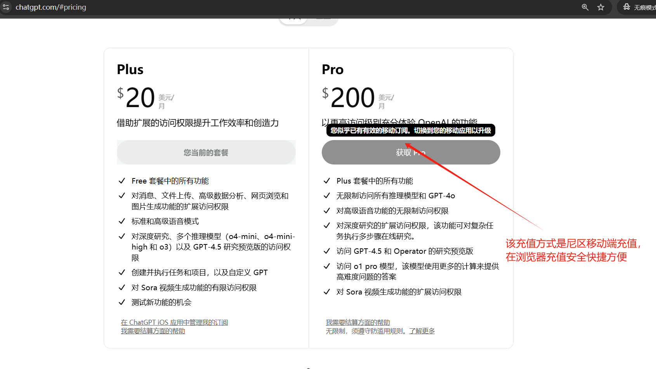The image size is (656, 369).
Task: Click the 获取 Pro button
Action: 411,152
